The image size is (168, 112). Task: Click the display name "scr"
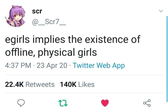click(x=35, y=12)
